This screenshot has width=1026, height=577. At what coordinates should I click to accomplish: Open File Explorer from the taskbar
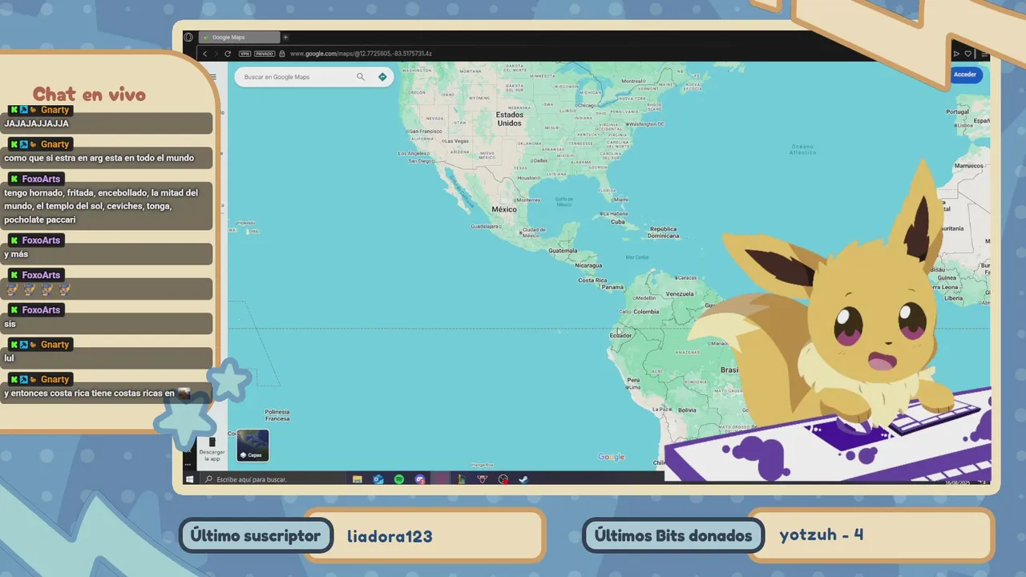point(357,479)
